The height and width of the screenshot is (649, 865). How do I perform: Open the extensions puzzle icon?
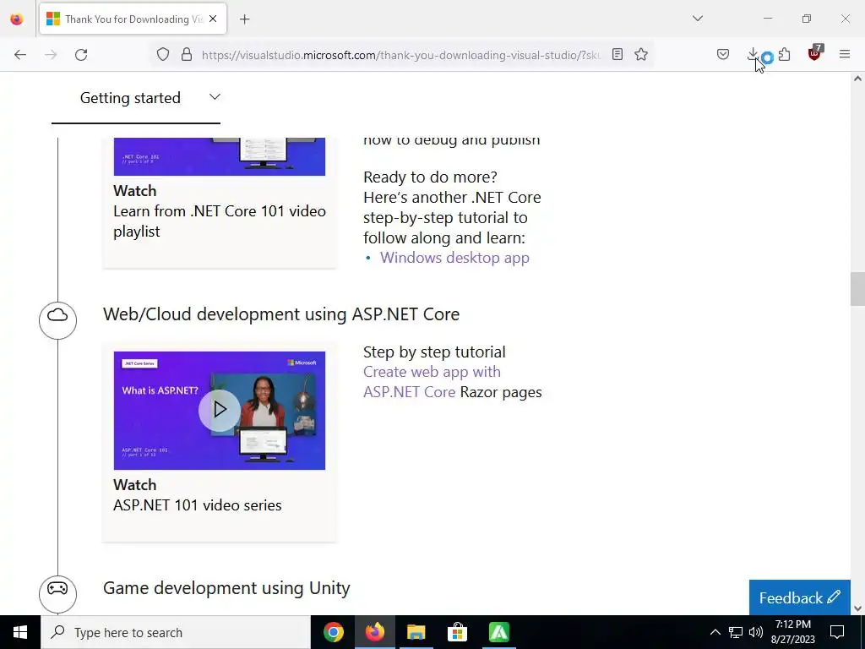click(x=784, y=54)
